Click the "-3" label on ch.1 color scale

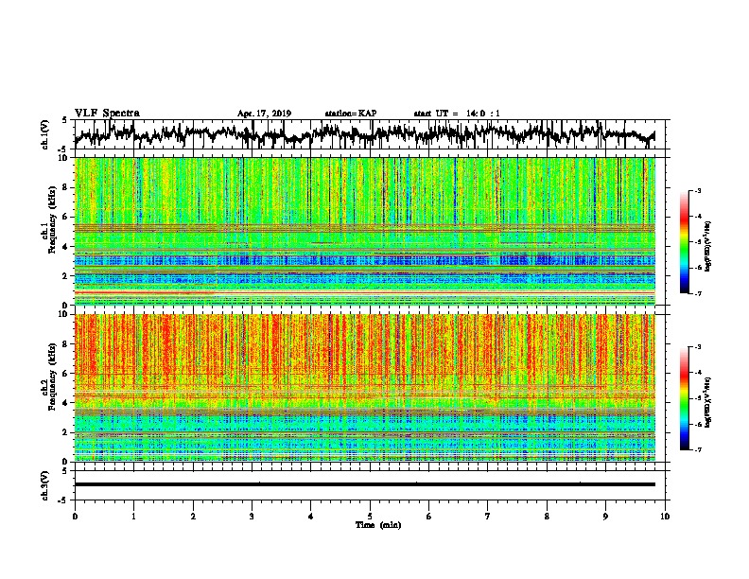[697, 191]
